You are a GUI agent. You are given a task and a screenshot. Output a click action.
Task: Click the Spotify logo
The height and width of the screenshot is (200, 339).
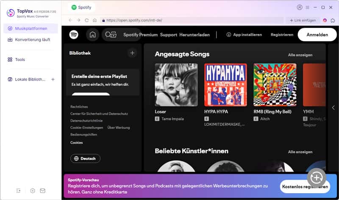(x=74, y=35)
